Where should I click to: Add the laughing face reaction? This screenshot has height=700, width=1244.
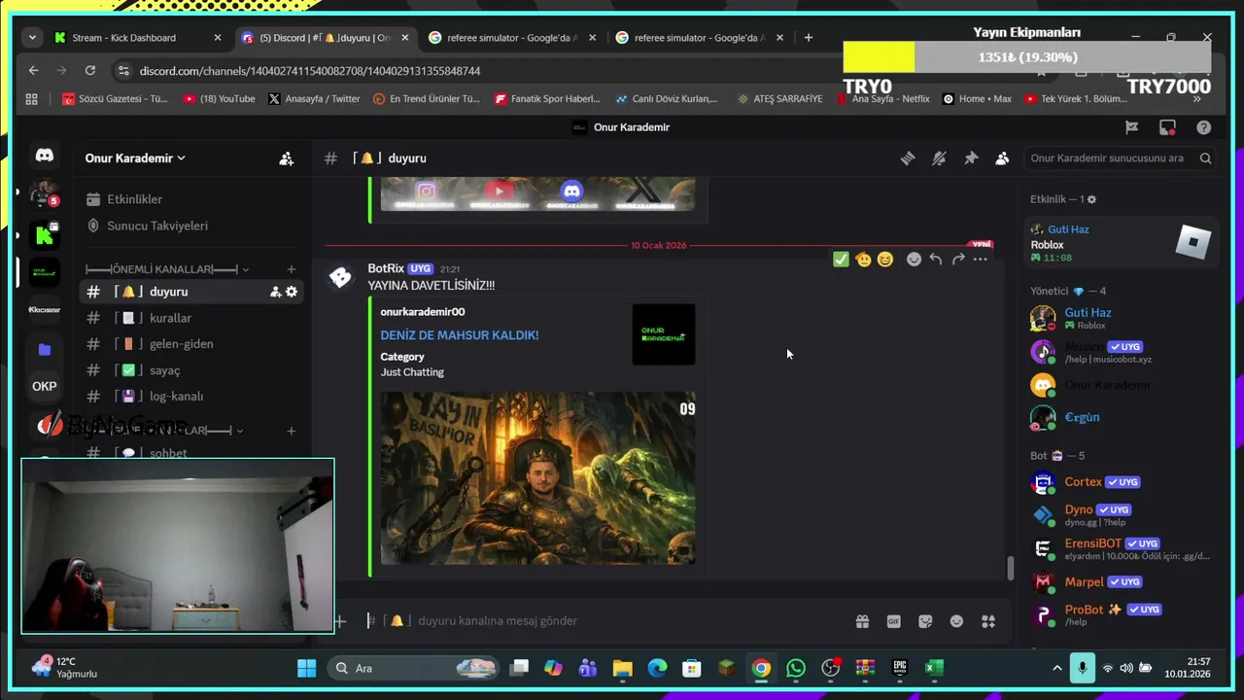(x=884, y=259)
